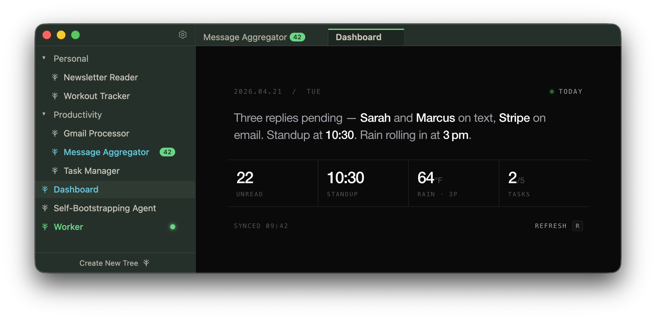Click Stripe in the summary text

pos(514,118)
